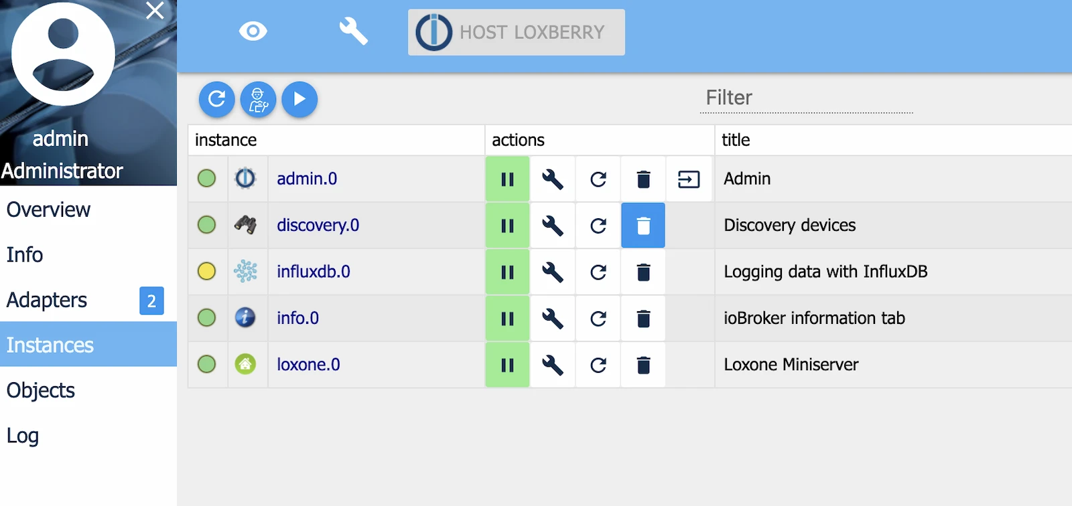Click admin.0 green status indicator
The height and width of the screenshot is (506, 1072).
(x=206, y=178)
